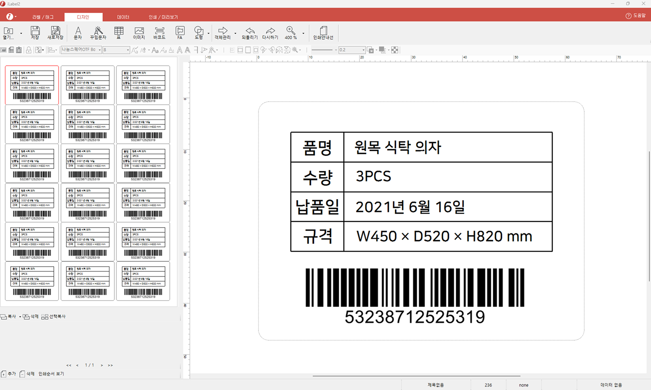
Task: Click the 원목 식탁 의자 table cell
Action: point(448,147)
